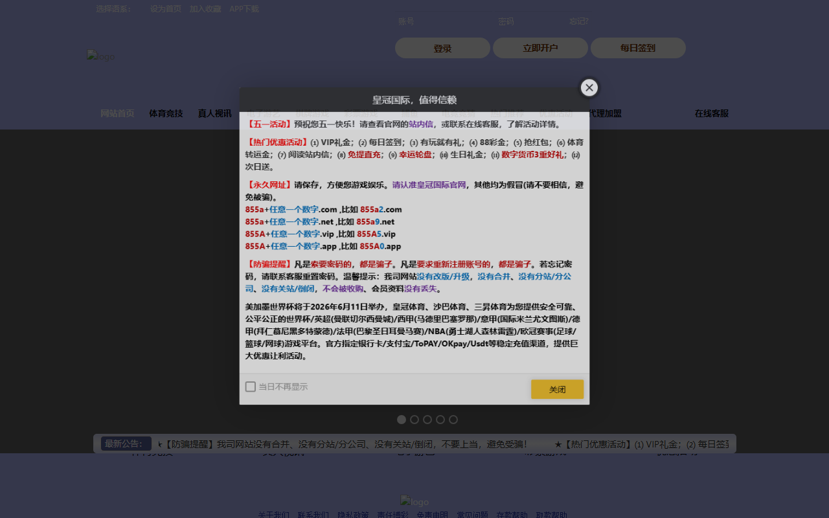
Task: Open 体育竞技 nav menu item
Action: (x=166, y=113)
